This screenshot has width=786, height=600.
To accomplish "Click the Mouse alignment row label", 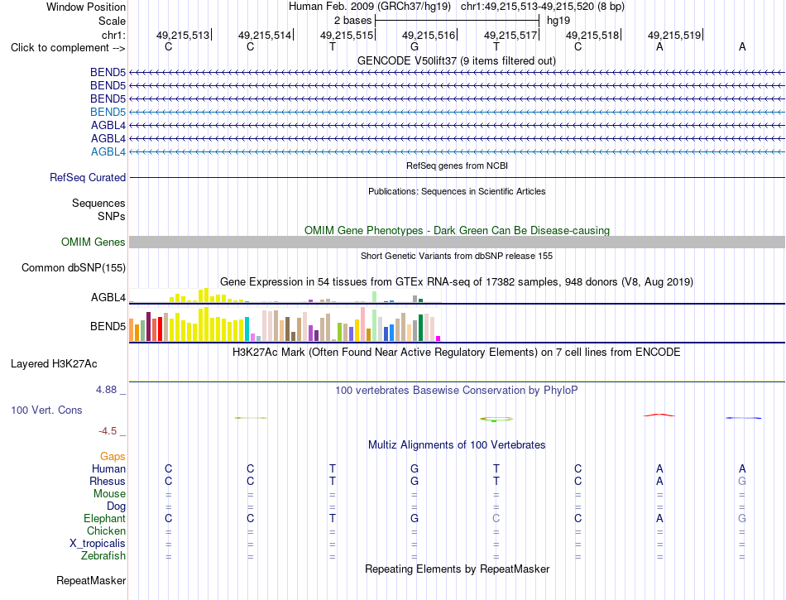I will pos(109,494).
